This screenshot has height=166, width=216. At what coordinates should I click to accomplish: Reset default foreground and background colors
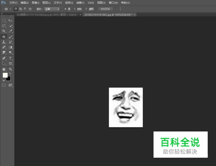pos(3,80)
